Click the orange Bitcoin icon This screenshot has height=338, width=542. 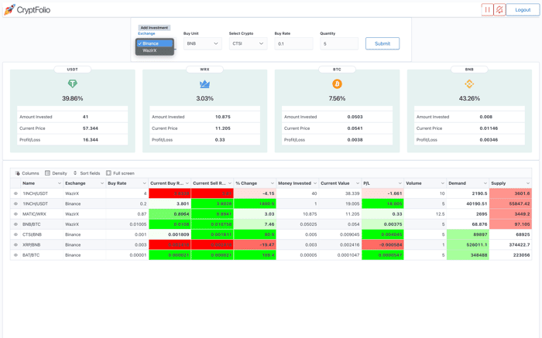tap(337, 84)
